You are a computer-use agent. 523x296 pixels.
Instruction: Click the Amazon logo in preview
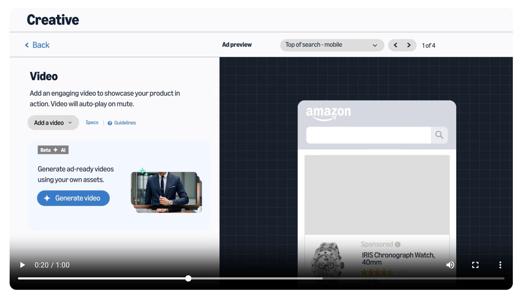[x=328, y=114]
